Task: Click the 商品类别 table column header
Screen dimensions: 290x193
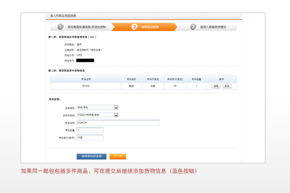Action: (x=131, y=79)
